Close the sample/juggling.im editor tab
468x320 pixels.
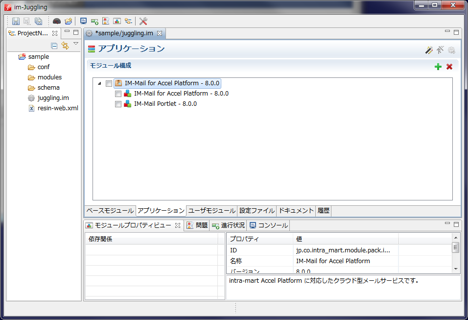160,33
